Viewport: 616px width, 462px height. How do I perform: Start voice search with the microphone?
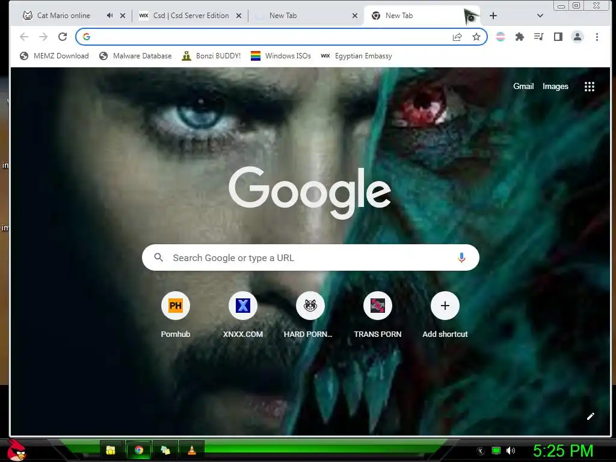point(461,257)
